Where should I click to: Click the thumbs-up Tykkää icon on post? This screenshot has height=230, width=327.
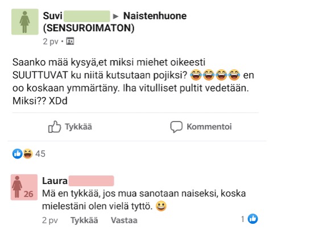[x=55, y=127]
